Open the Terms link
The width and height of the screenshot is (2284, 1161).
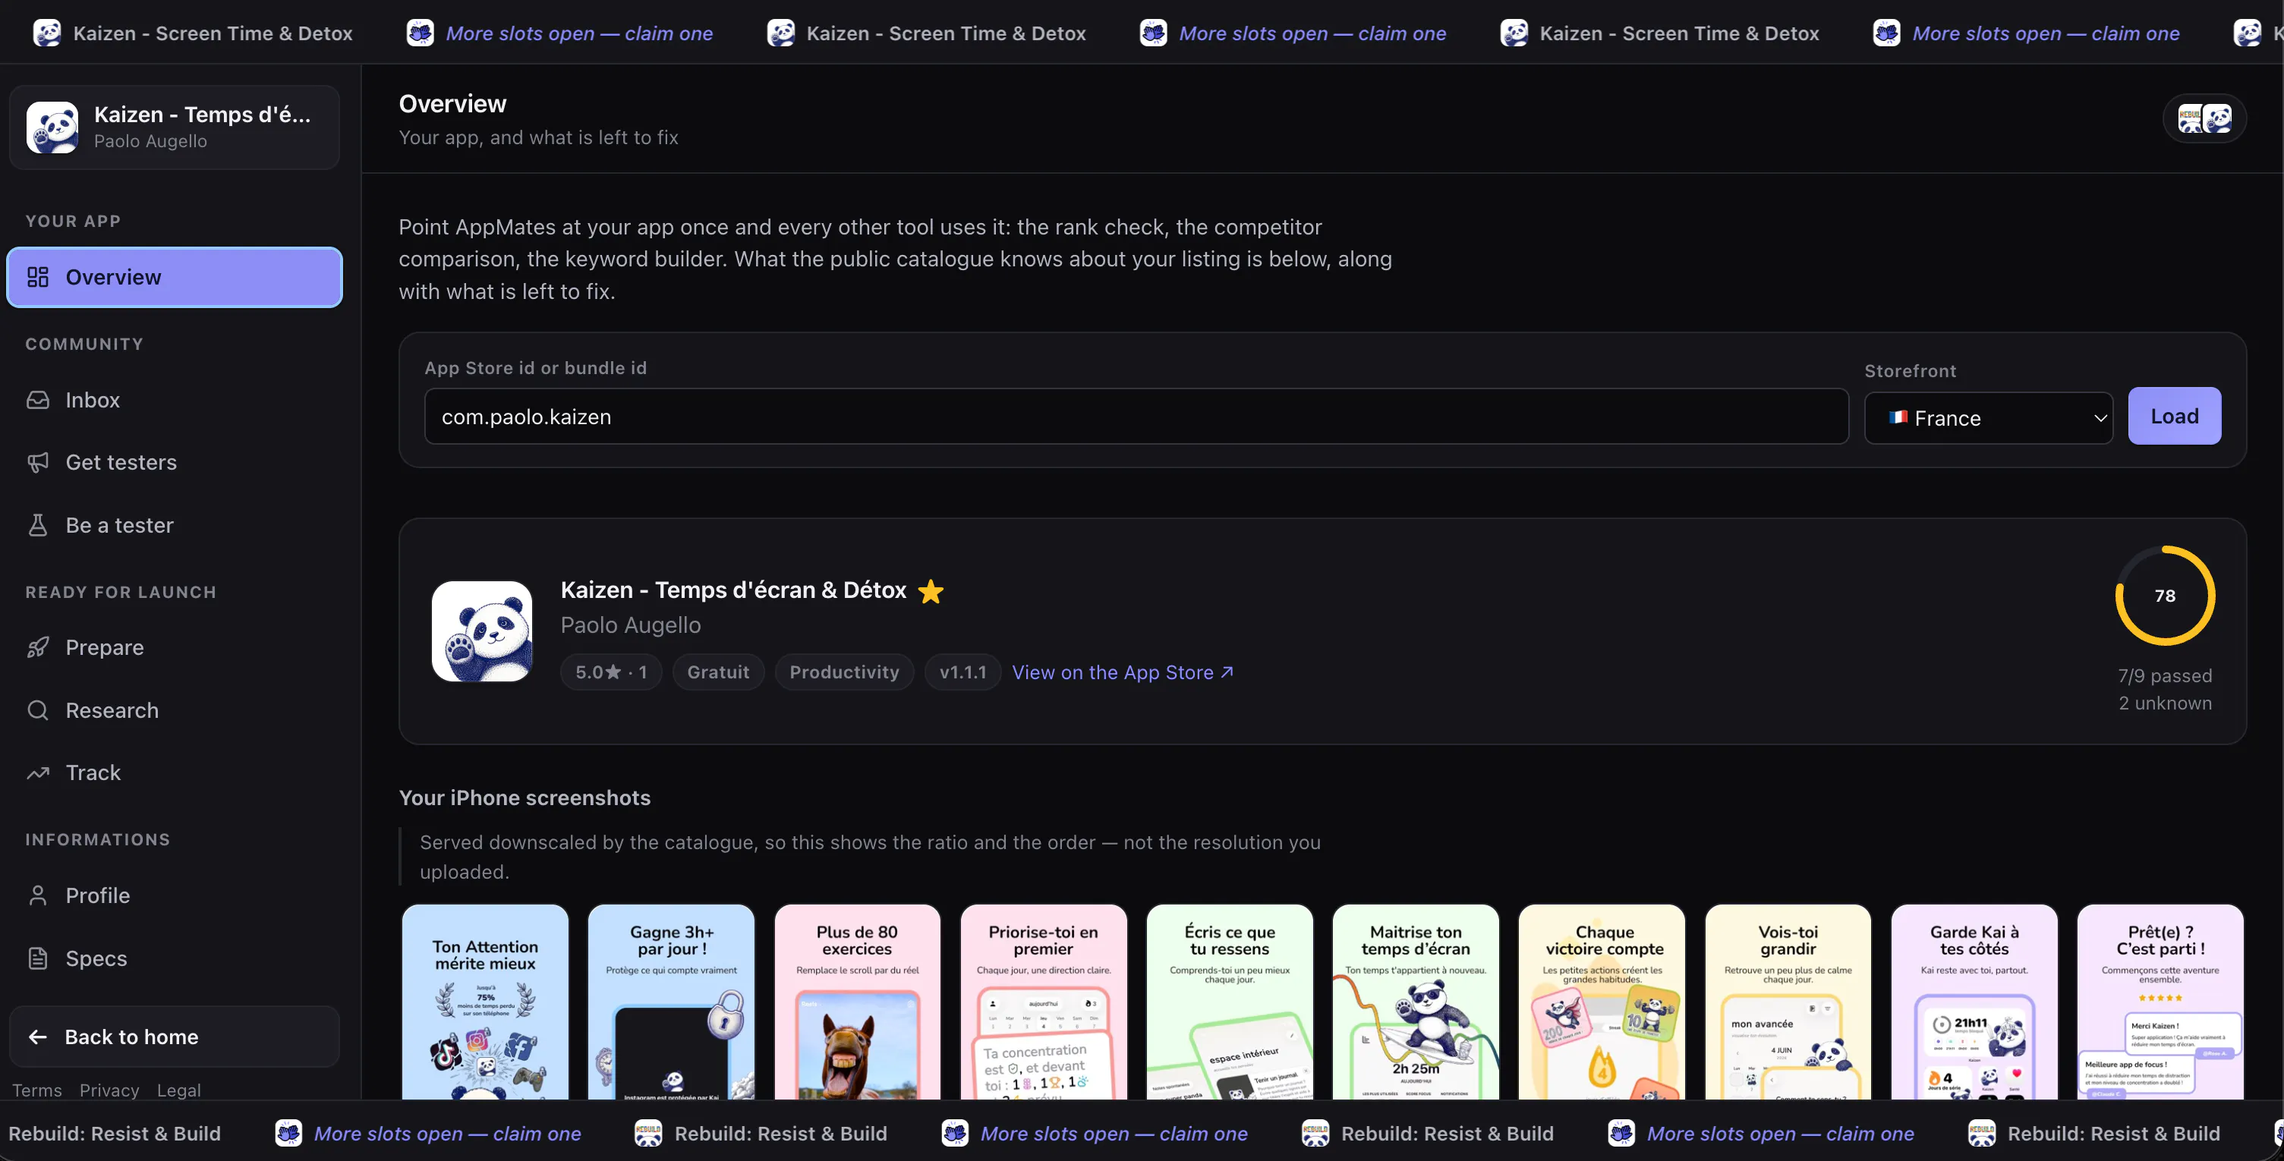tap(37, 1091)
